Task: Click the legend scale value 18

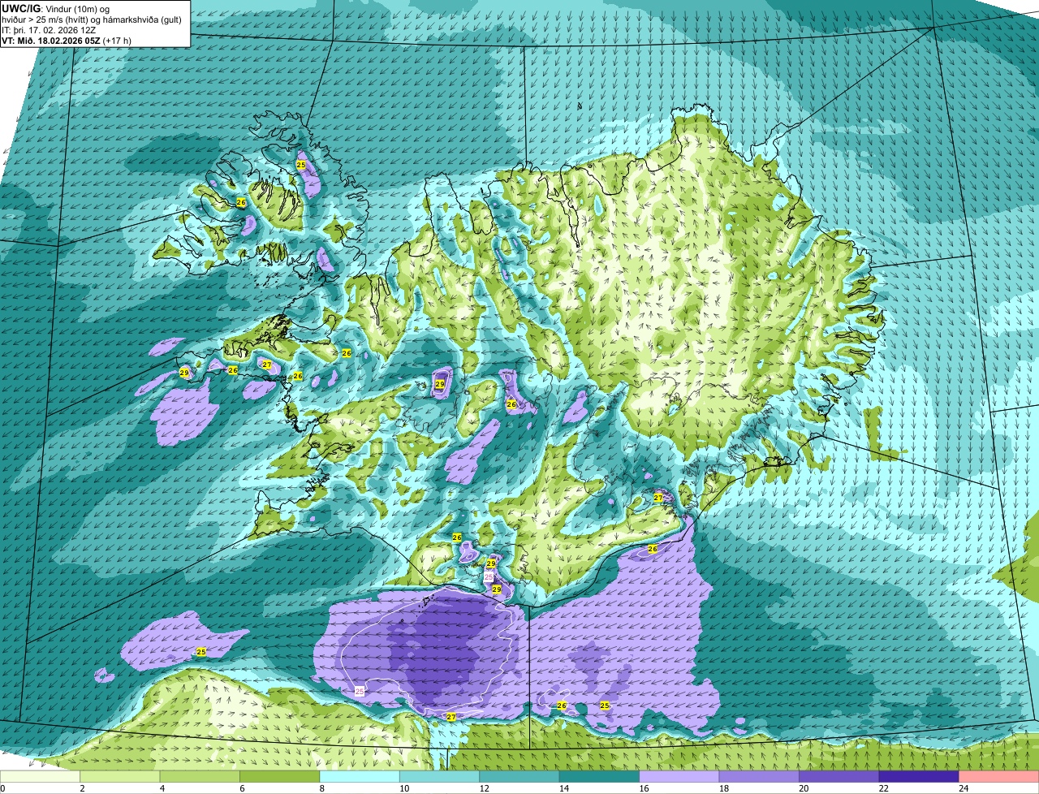Action: click(x=724, y=788)
